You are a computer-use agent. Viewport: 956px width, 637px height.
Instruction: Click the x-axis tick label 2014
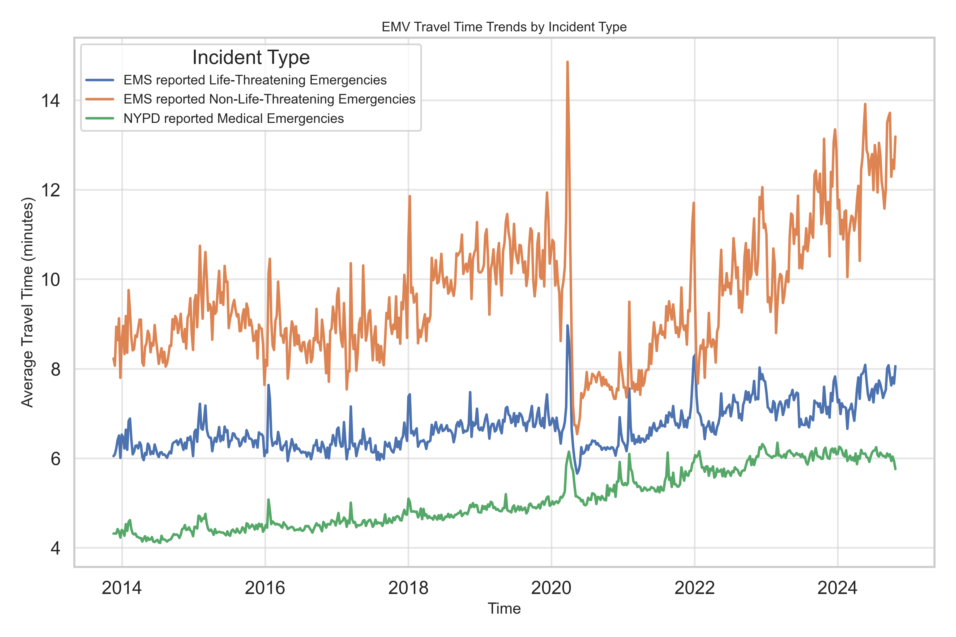pyautogui.click(x=122, y=588)
